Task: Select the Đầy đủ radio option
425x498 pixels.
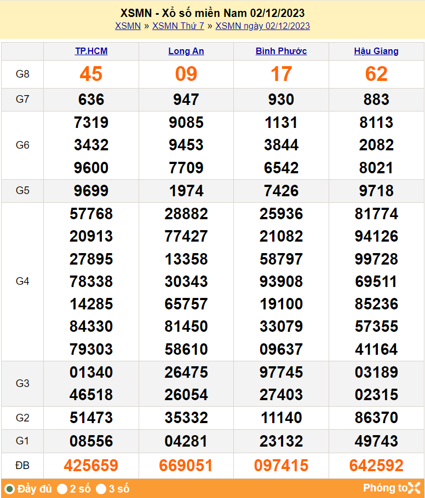Action: tap(10, 489)
